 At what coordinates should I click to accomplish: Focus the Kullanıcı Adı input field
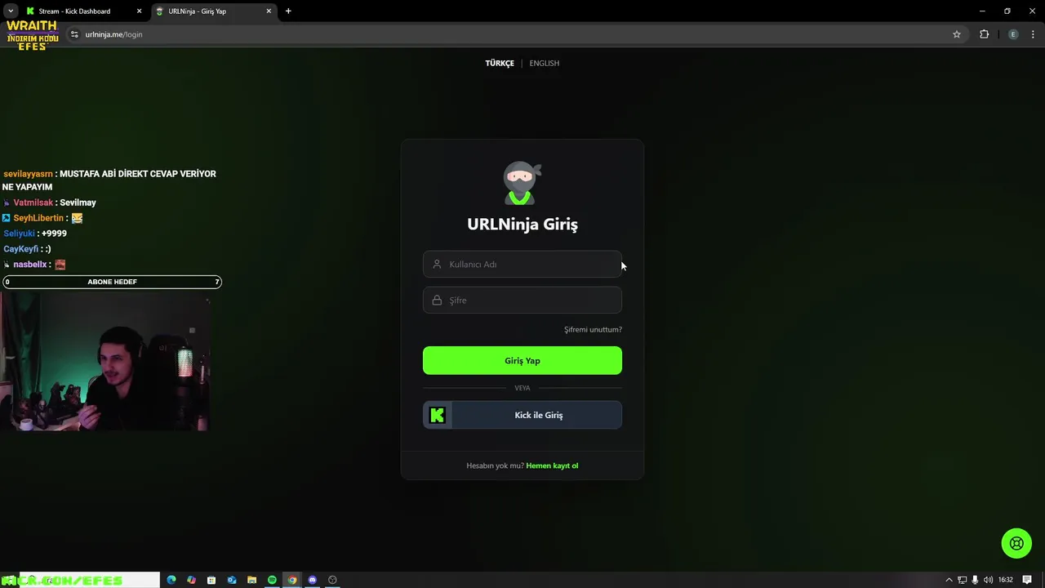(x=522, y=265)
